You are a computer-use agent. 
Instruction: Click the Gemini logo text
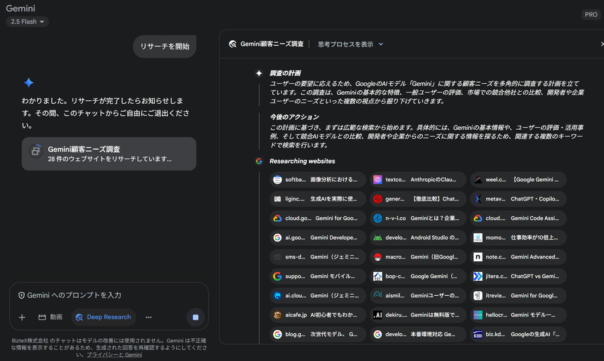(21, 8)
